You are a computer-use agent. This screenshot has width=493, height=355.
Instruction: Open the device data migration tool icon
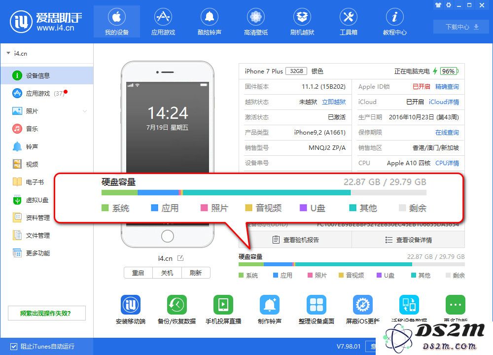[409, 305]
